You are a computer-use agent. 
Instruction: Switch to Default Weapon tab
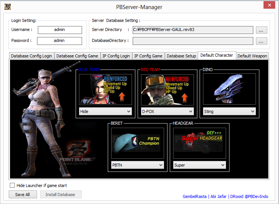pyautogui.click(x=252, y=56)
